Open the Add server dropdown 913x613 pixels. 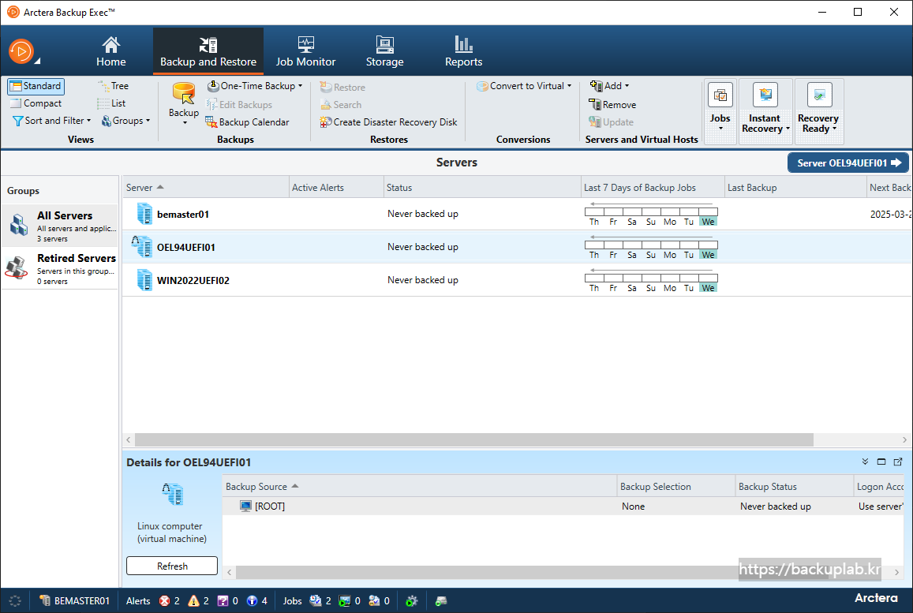pyautogui.click(x=609, y=86)
